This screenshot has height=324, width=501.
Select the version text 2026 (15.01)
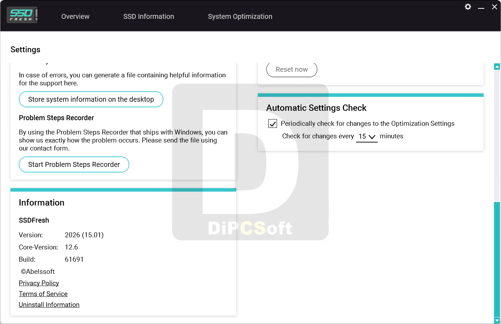(x=84, y=235)
